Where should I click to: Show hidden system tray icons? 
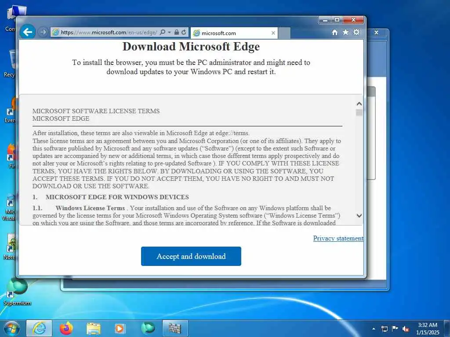click(374, 329)
